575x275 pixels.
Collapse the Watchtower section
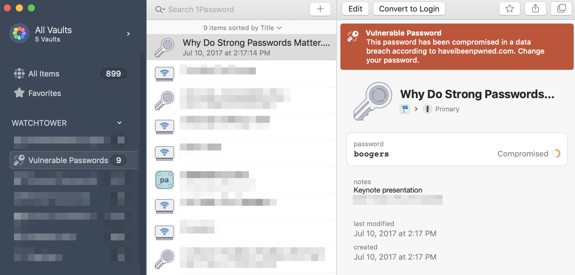pos(119,123)
